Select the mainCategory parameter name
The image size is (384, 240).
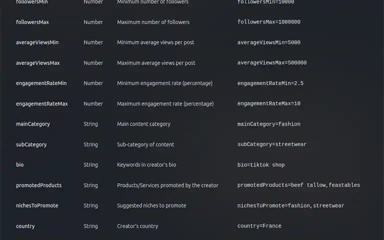(x=33, y=124)
